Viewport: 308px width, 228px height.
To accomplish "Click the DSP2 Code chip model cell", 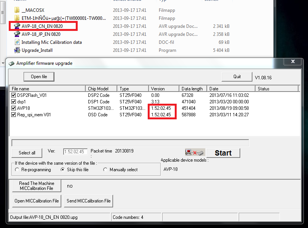I will coord(99,95).
